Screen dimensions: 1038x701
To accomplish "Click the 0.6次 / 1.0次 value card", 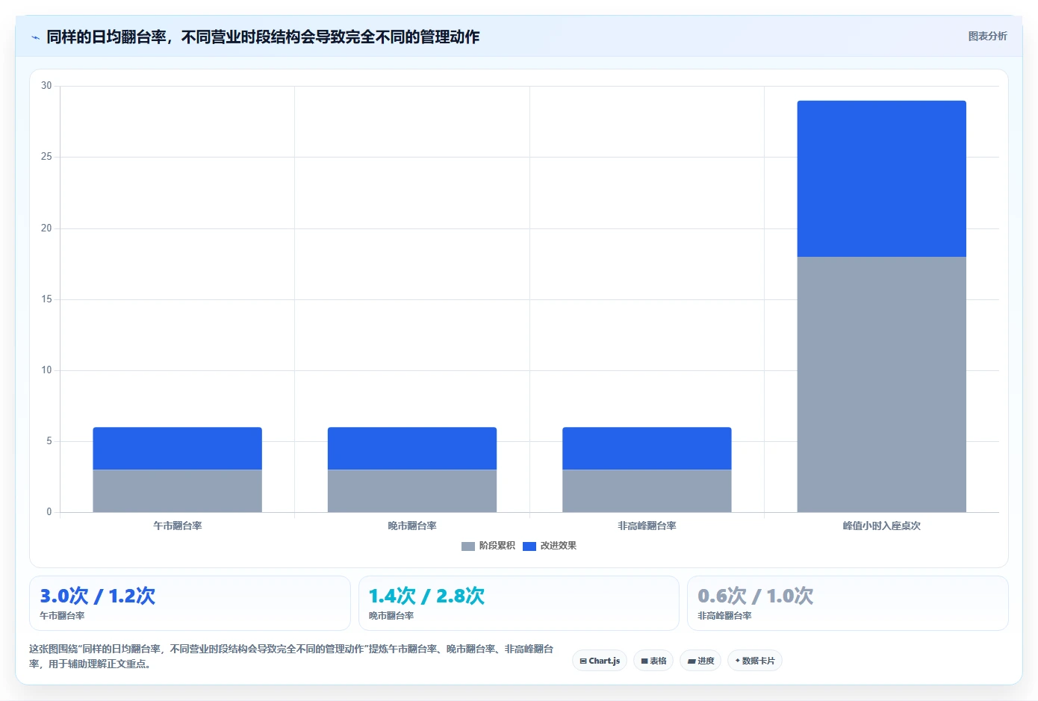I will [848, 603].
